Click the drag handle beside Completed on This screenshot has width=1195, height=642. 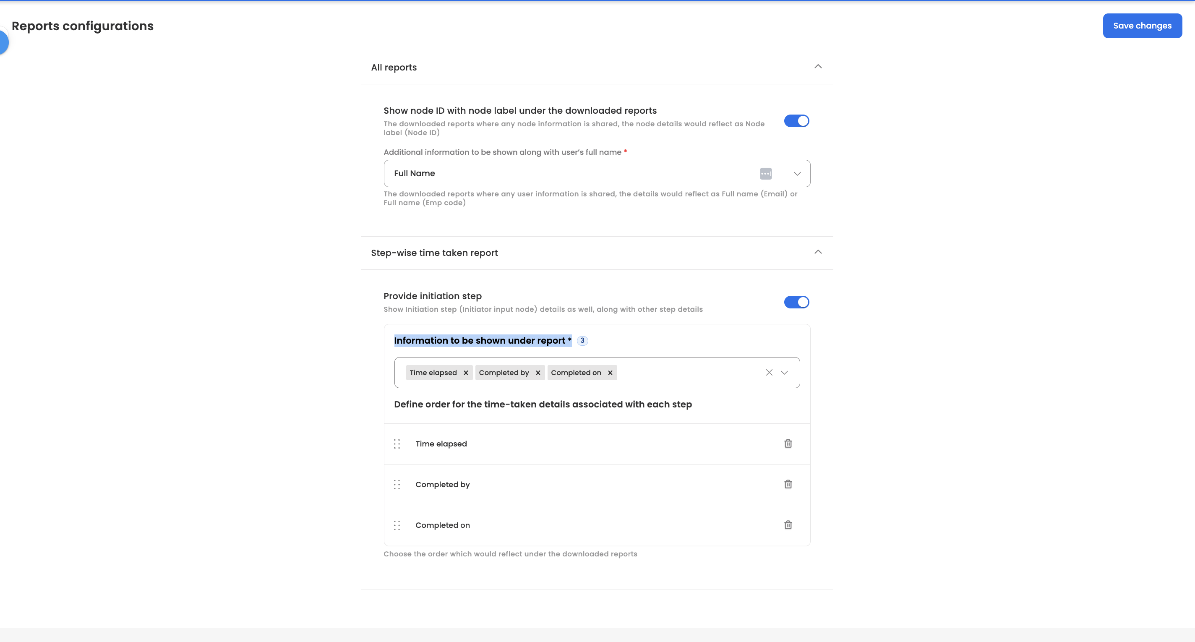[x=397, y=525]
